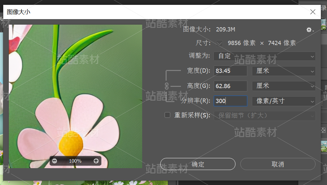Click the 7424 像素 height dimension text
Screen dimensions: 327x185
tap(282, 43)
